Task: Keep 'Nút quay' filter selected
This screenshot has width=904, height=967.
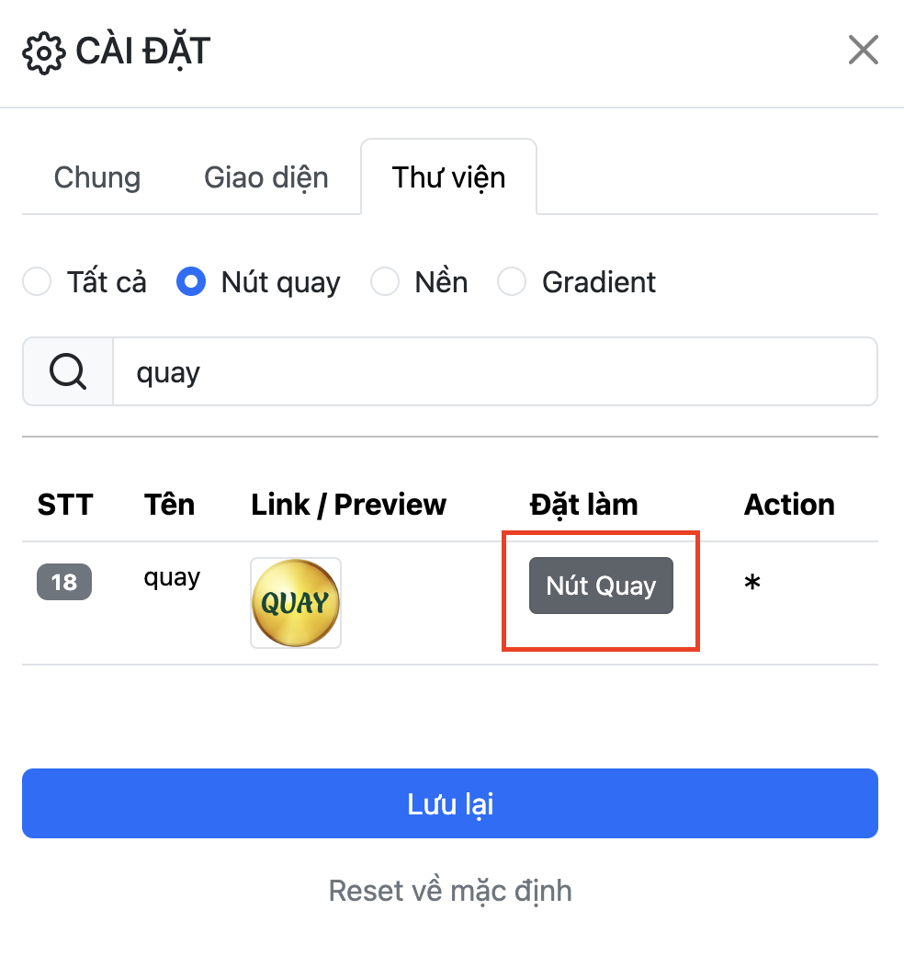Action: point(191,281)
